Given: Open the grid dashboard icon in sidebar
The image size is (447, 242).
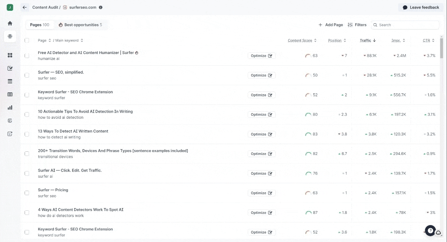Looking at the screenshot, I should [x=10, y=55].
